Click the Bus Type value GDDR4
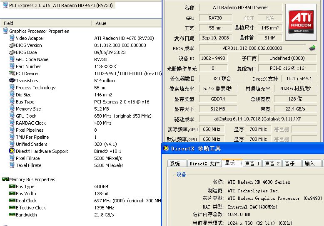The width and height of the screenshot is (324, 226). 101,187
